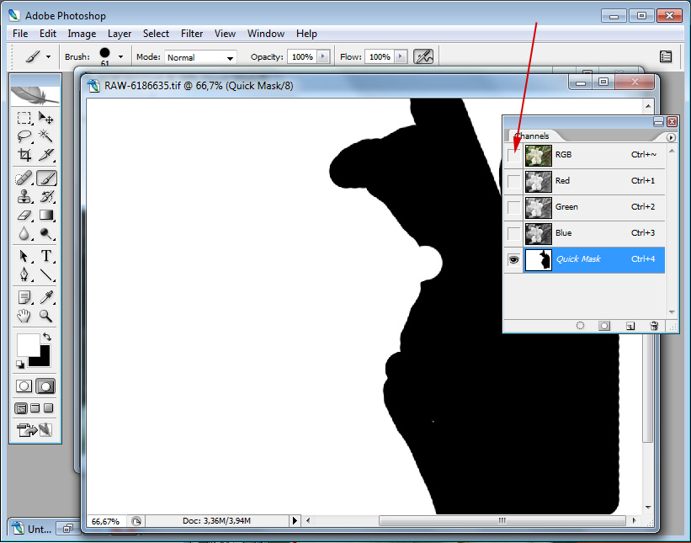Image resolution: width=691 pixels, height=543 pixels.
Task: Load channel as selection in Channels panel
Action: 581,326
